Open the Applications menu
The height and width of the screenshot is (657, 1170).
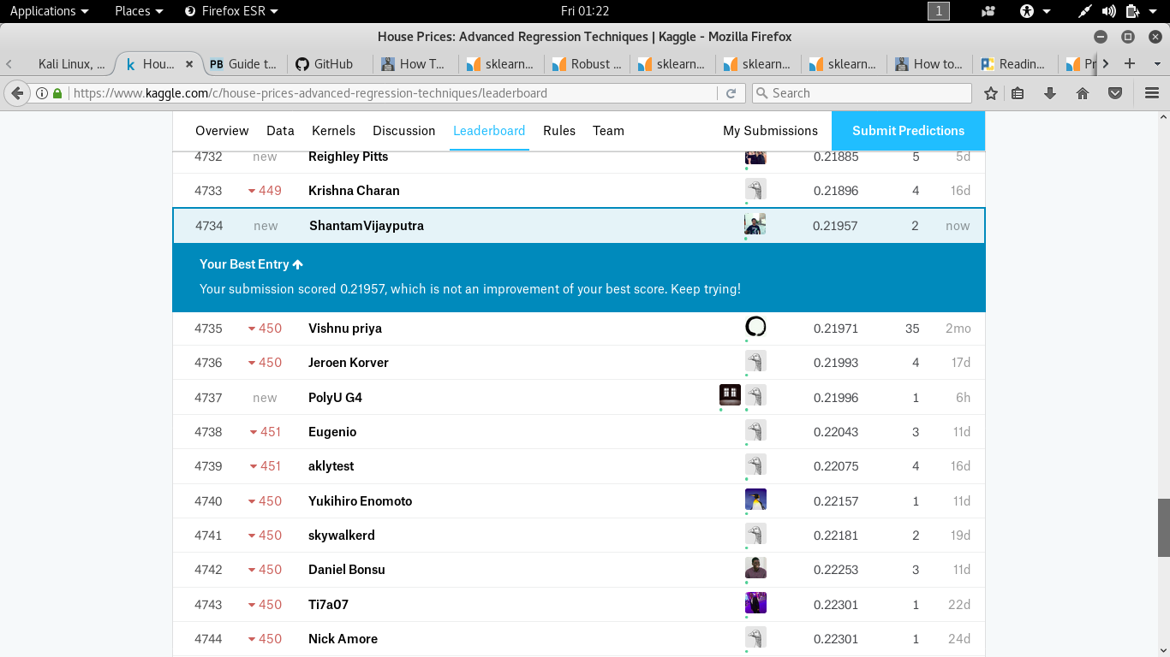click(49, 11)
